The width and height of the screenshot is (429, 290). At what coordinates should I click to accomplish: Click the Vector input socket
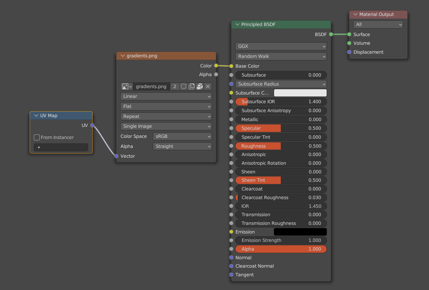click(x=116, y=156)
